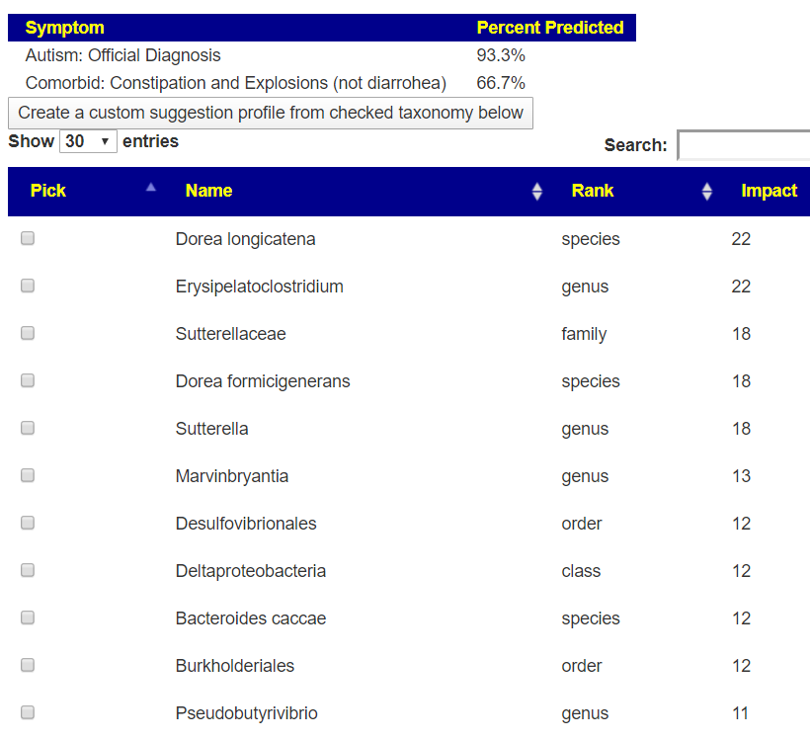Toggle the Marvinbryantia checkbox

(x=28, y=475)
